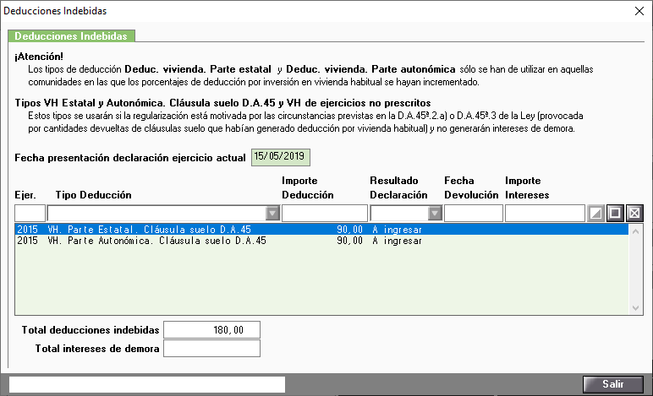Click the Salir button
This screenshot has width=653, height=396.
tap(613, 384)
